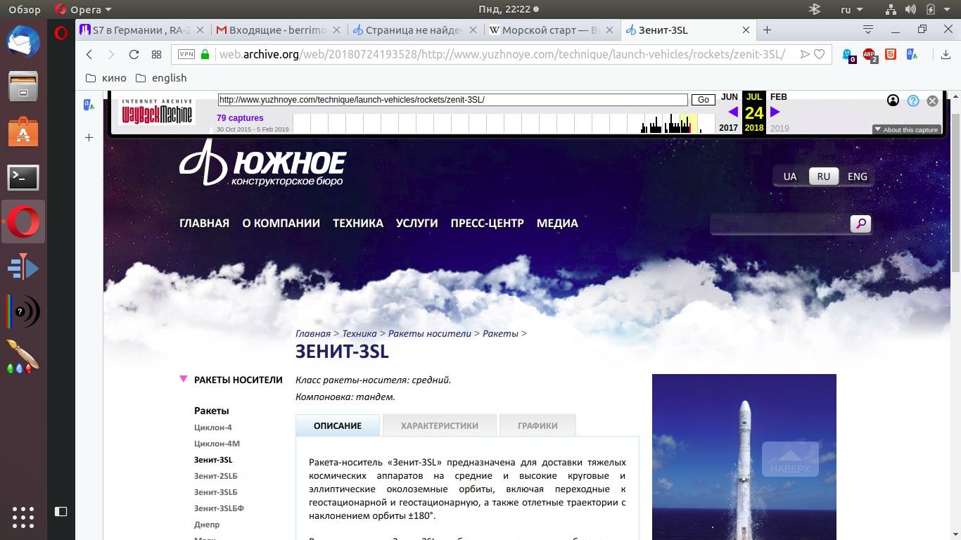Click the Wayback Machine logo
Image resolution: width=961 pixels, height=540 pixels.
(157, 112)
